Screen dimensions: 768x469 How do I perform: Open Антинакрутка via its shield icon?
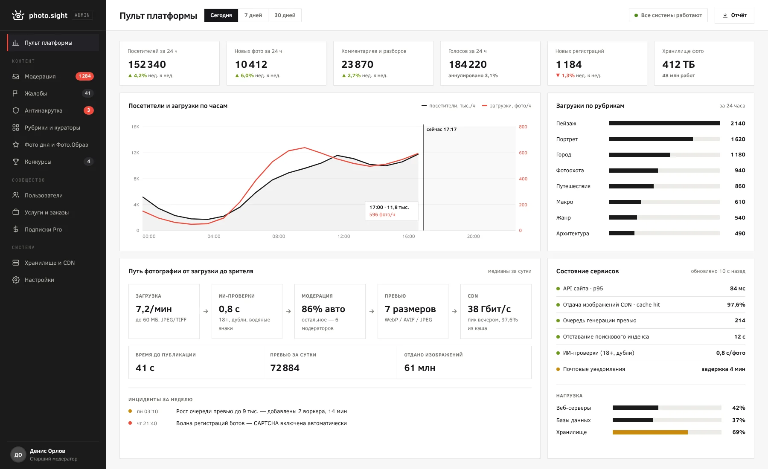(x=16, y=110)
